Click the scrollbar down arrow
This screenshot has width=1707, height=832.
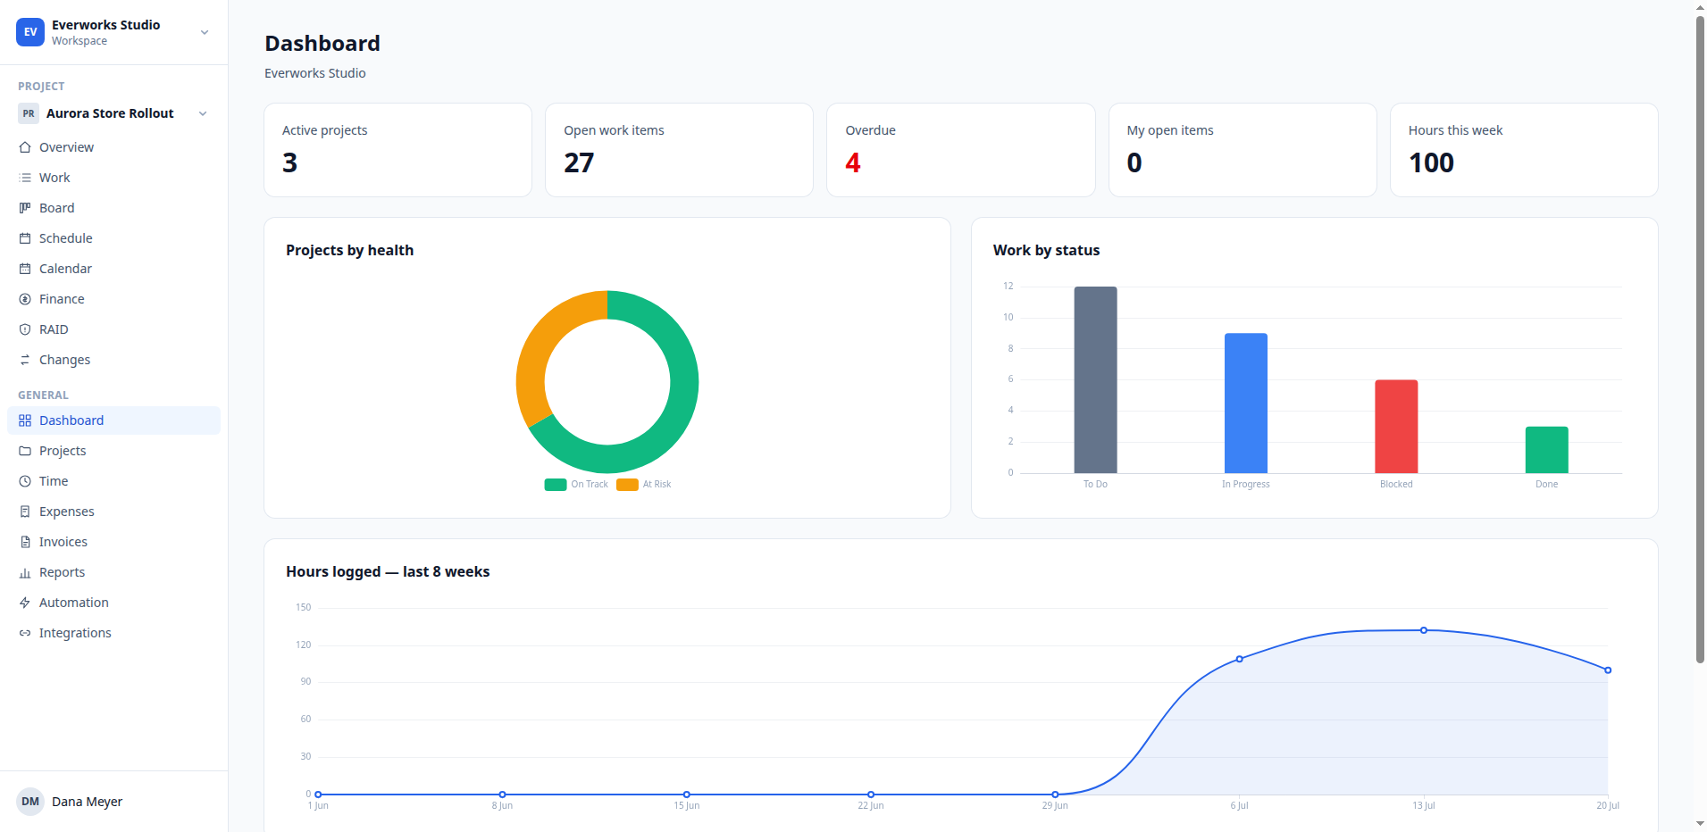(1700, 824)
